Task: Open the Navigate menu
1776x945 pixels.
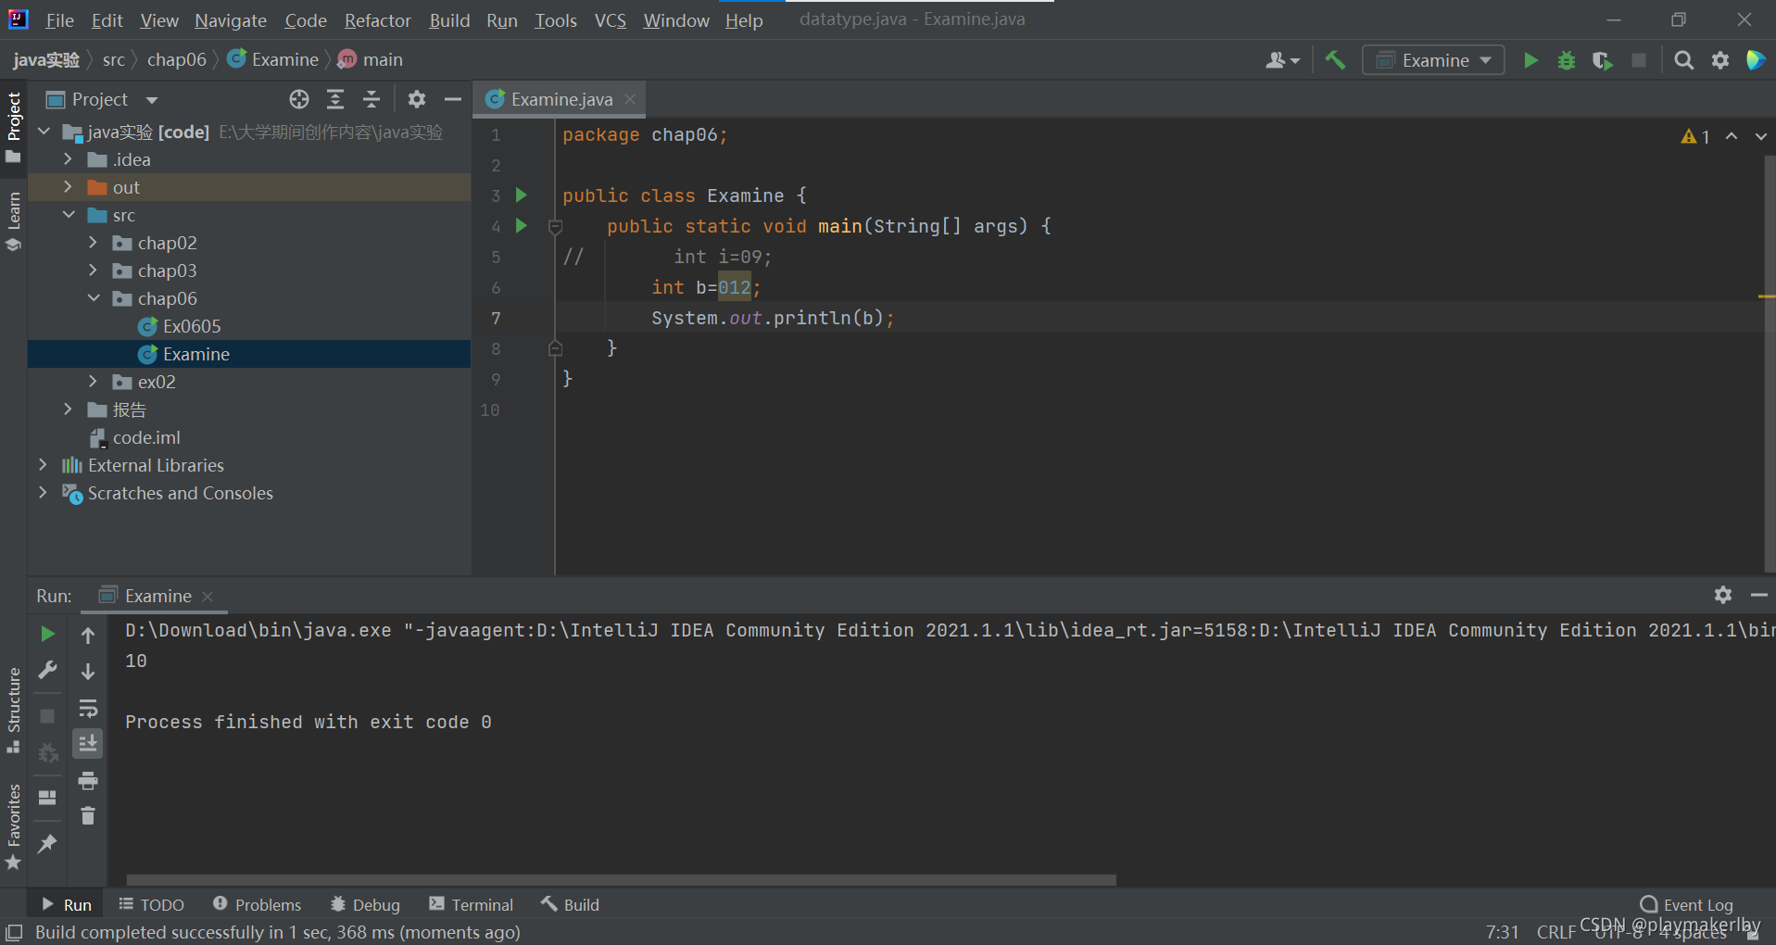Action: point(231,20)
